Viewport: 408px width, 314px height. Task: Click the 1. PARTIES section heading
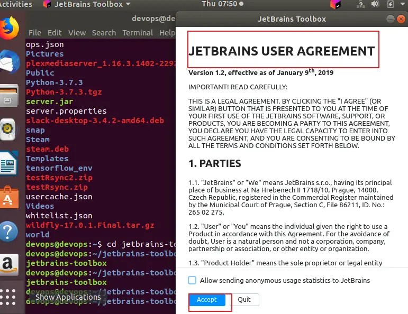click(x=215, y=163)
